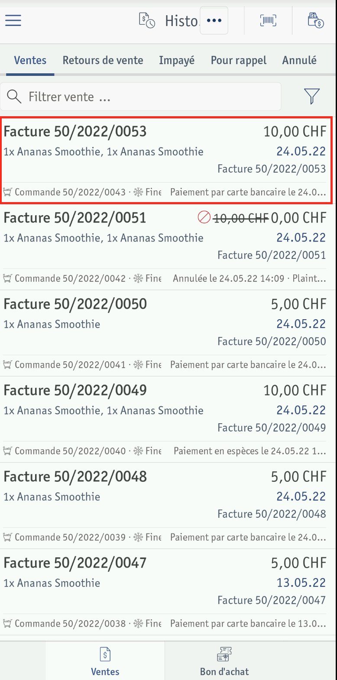
Task: Open the Impayé tab
Action: 177,60
